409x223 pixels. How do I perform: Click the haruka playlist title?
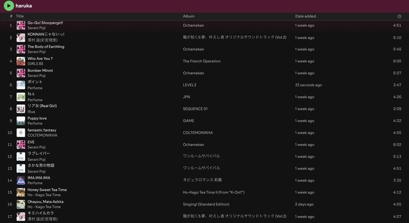[24, 6]
